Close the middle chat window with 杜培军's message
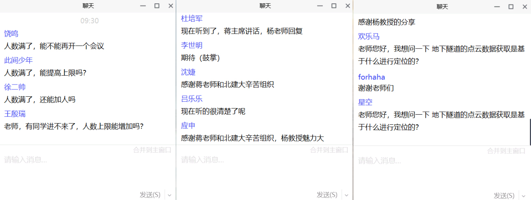Image resolution: width=531 pixels, height=200 pixels. pyautogui.click(x=348, y=6)
